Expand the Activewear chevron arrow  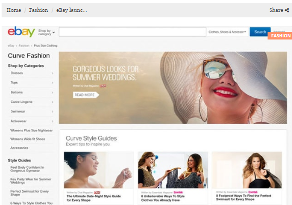[x=52, y=121]
